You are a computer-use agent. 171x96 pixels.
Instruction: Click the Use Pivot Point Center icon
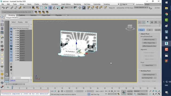click(75, 8)
